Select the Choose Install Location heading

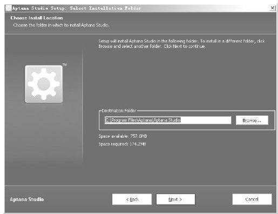point(37,18)
